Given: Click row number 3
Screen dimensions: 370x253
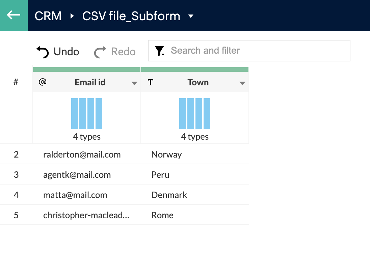Looking at the screenshot, I should click(16, 175).
